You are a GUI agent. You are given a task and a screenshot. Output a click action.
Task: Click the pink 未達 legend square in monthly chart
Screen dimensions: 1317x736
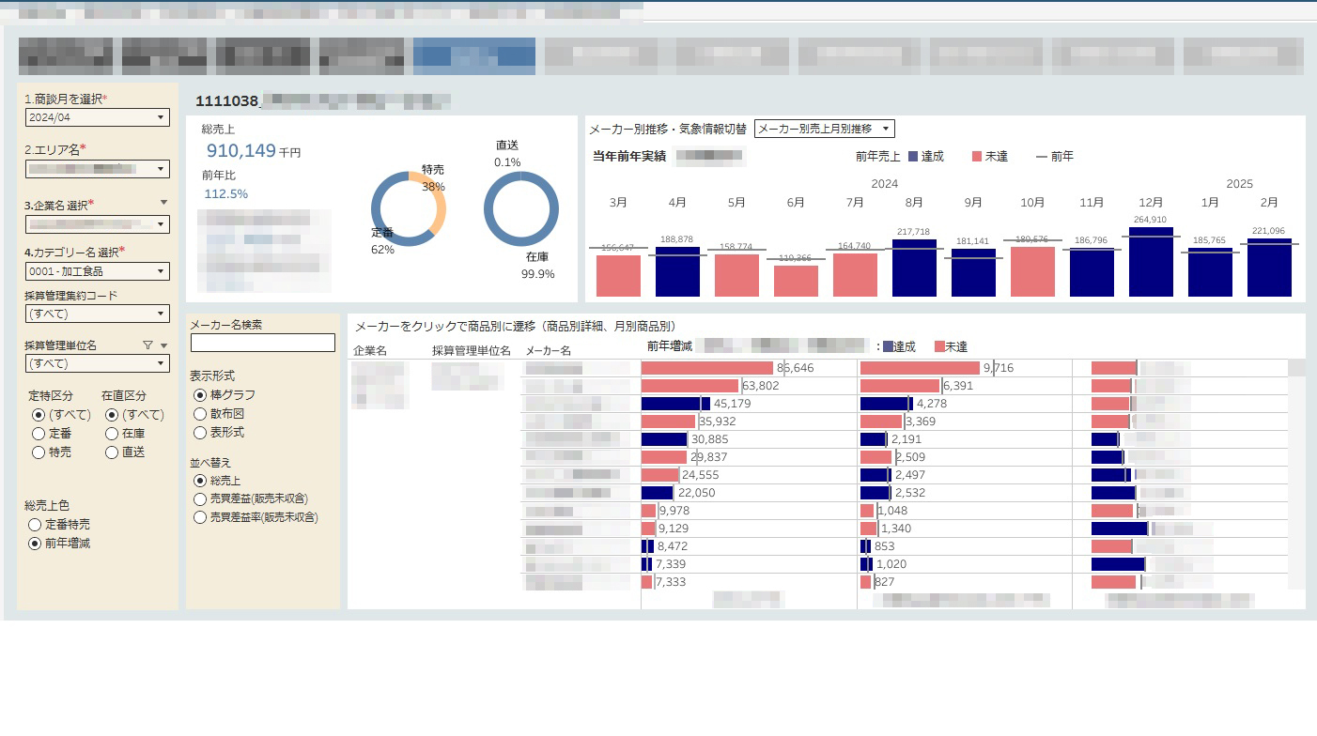[x=977, y=157]
